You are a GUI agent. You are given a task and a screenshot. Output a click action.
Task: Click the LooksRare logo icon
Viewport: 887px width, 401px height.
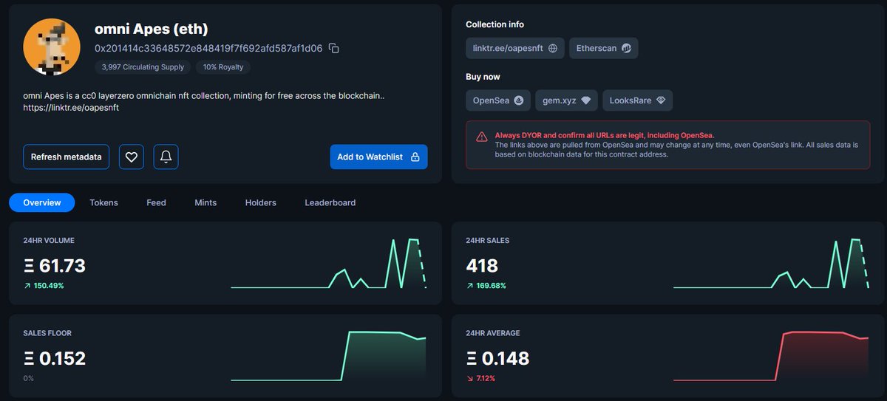(x=661, y=100)
